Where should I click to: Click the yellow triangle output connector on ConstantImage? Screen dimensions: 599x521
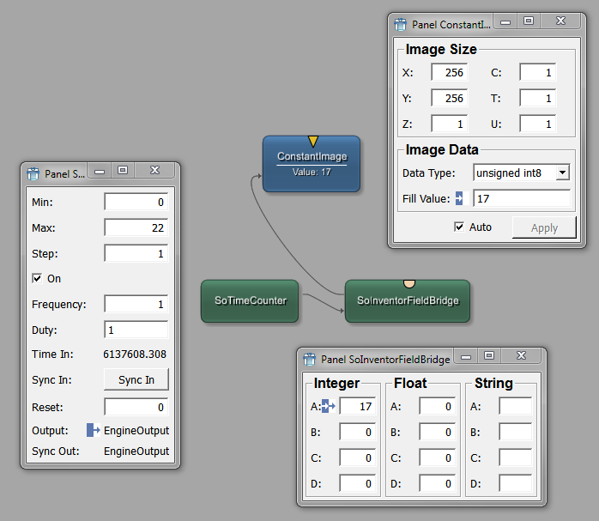click(x=313, y=141)
